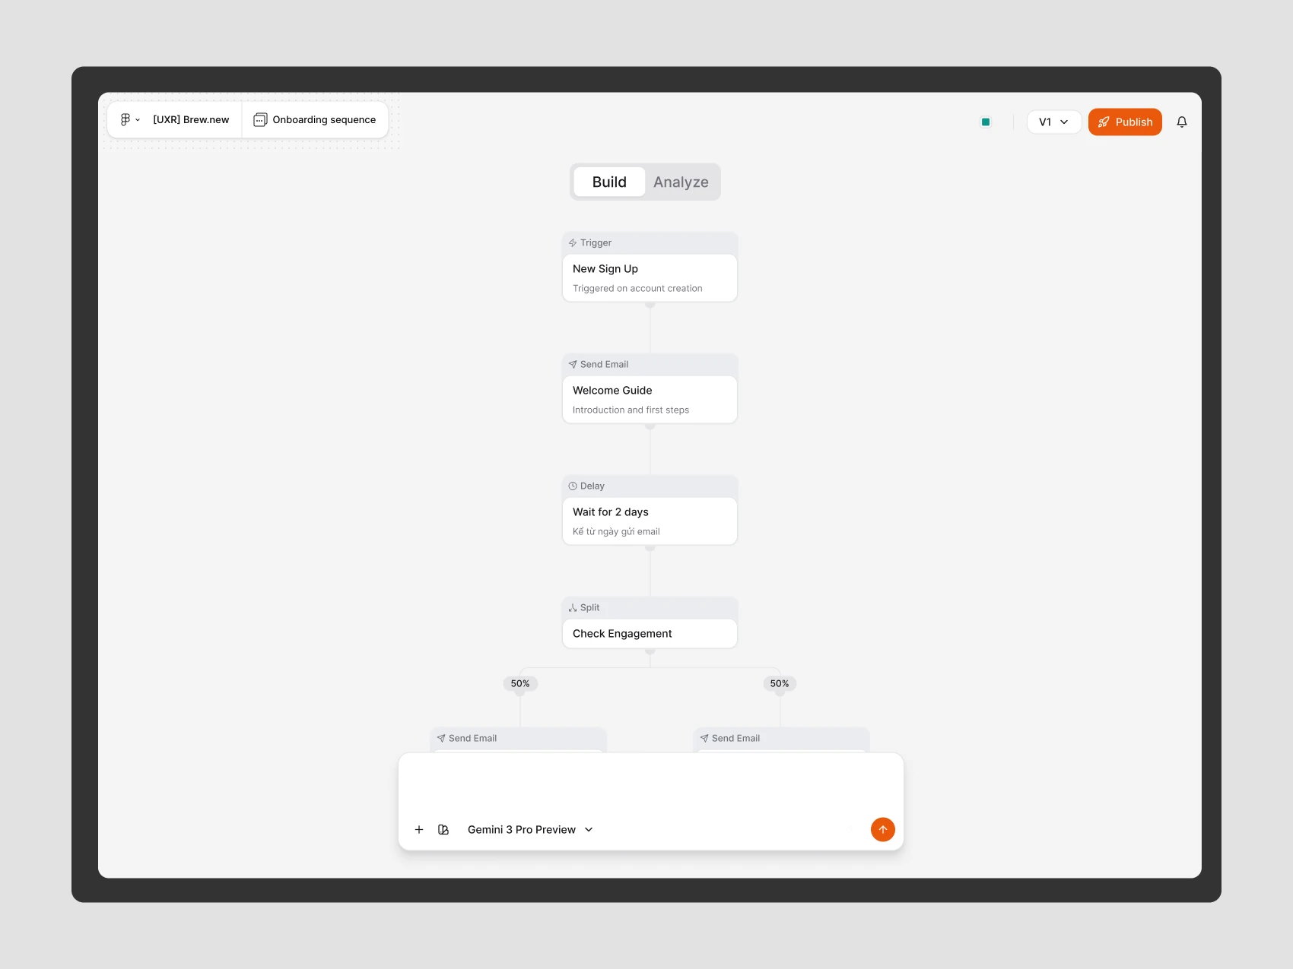Open Onboarding sequence breadcrumb

[x=315, y=119]
